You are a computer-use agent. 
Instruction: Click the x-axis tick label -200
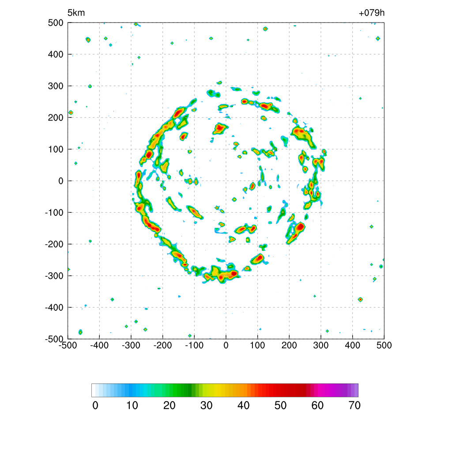162,345
